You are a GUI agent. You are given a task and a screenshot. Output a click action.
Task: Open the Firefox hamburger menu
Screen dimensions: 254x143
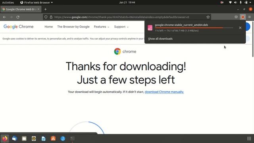tap(250, 17)
